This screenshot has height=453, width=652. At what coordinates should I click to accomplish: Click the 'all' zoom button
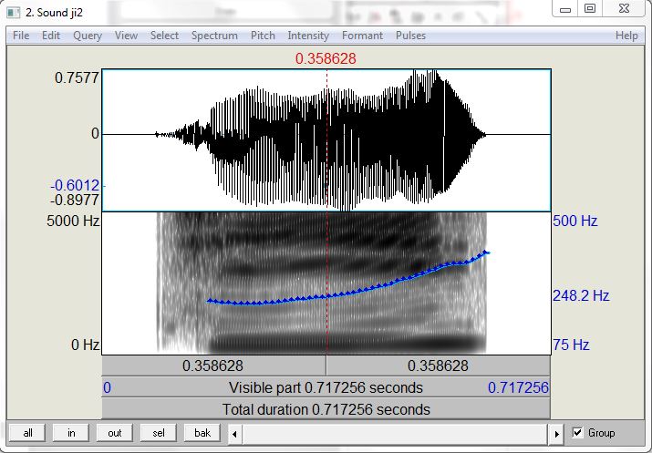(27, 433)
